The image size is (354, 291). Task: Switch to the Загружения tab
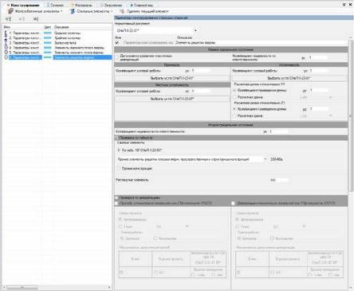pyautogui.click(x=111, y=5)
